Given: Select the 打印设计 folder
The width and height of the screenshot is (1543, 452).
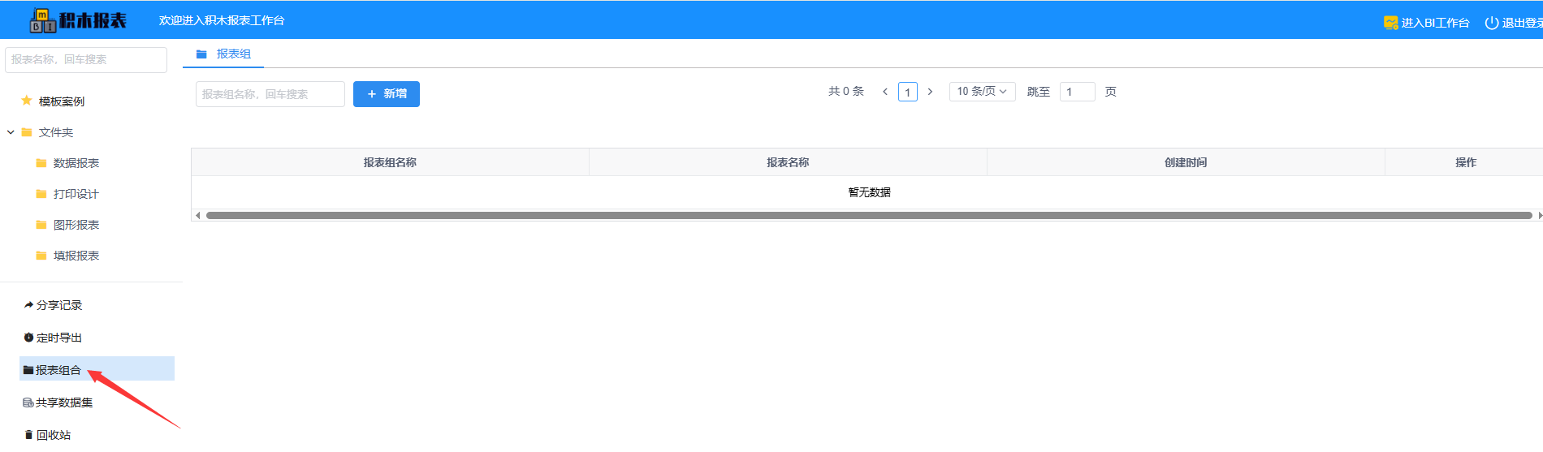Looking at the screenshot, I should (76, 194).
